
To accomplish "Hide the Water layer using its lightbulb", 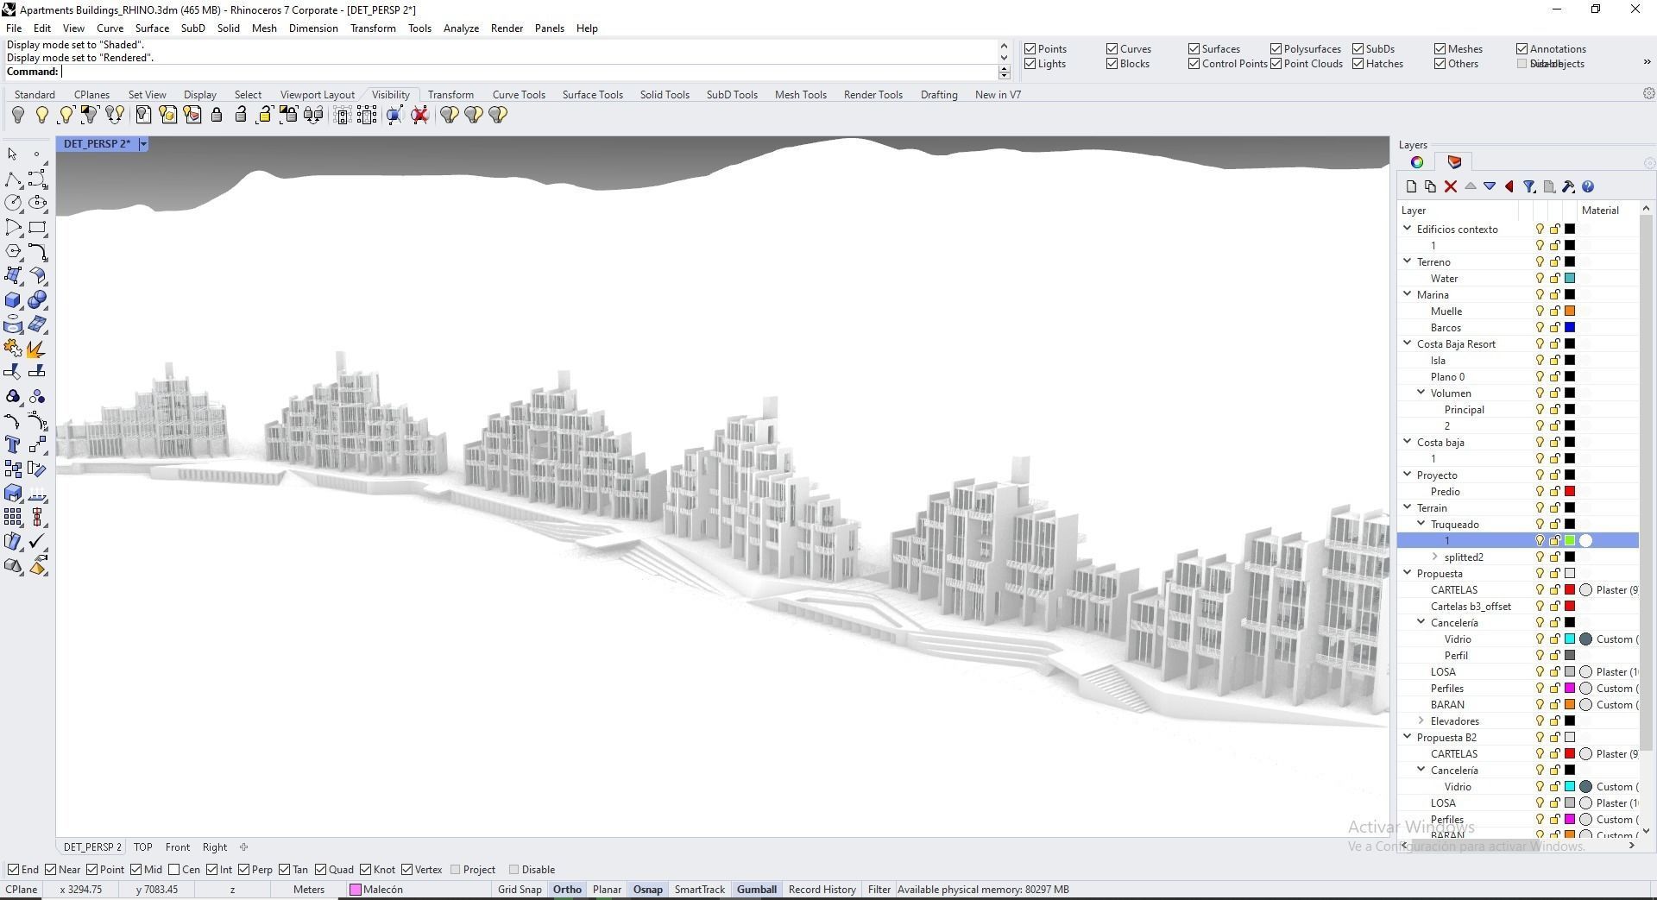I will (1539, 279).
